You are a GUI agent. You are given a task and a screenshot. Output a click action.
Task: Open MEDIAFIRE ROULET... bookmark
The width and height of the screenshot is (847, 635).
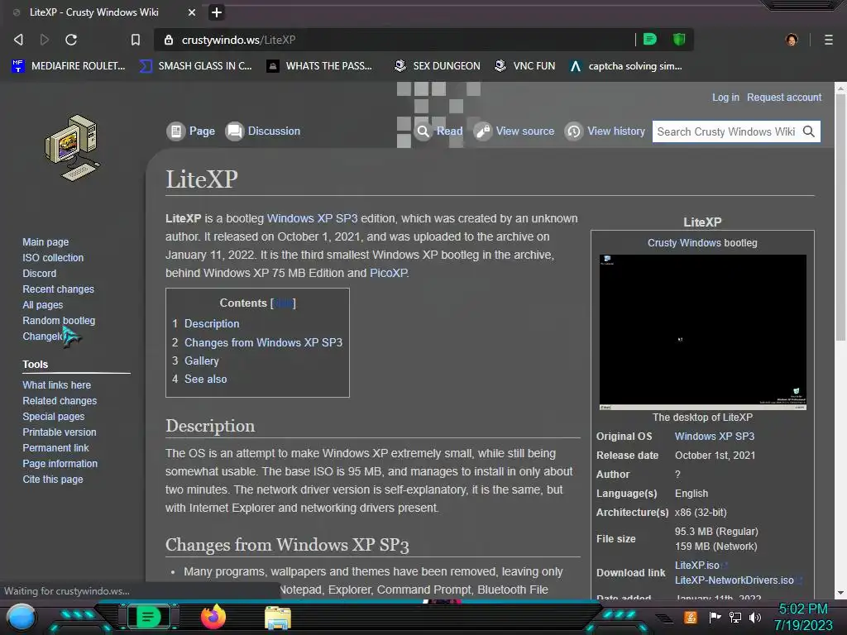(x=69, y=66)
